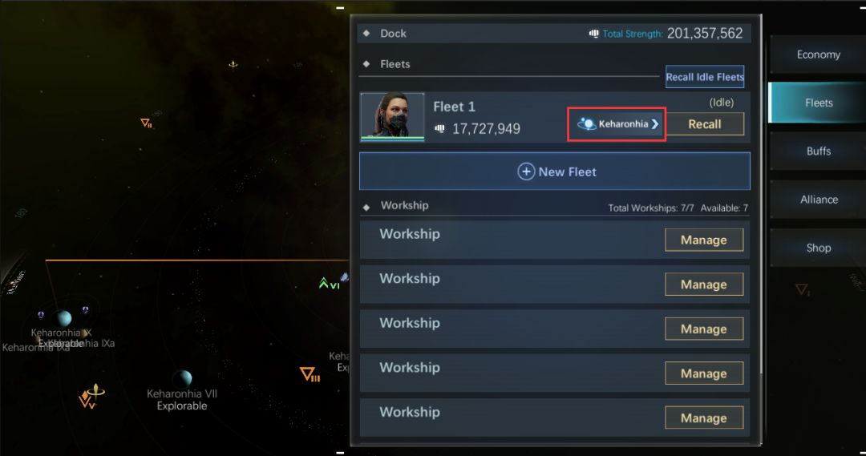
Task: Click the plus icon on New Fleet
Action: [526, 172]
